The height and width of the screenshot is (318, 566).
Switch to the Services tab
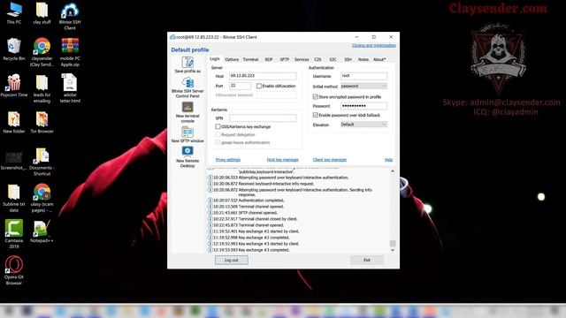tap(302, 59)
